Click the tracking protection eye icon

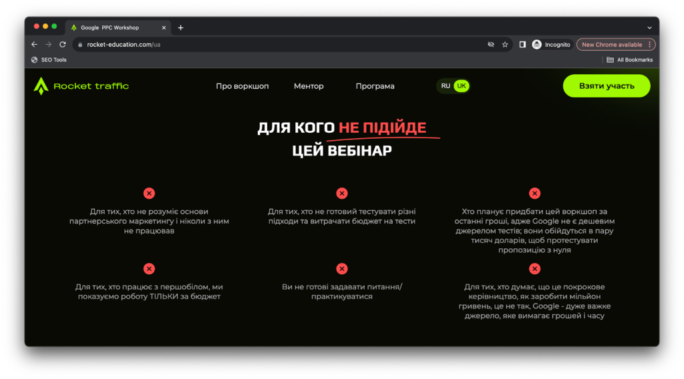(491, 45)
